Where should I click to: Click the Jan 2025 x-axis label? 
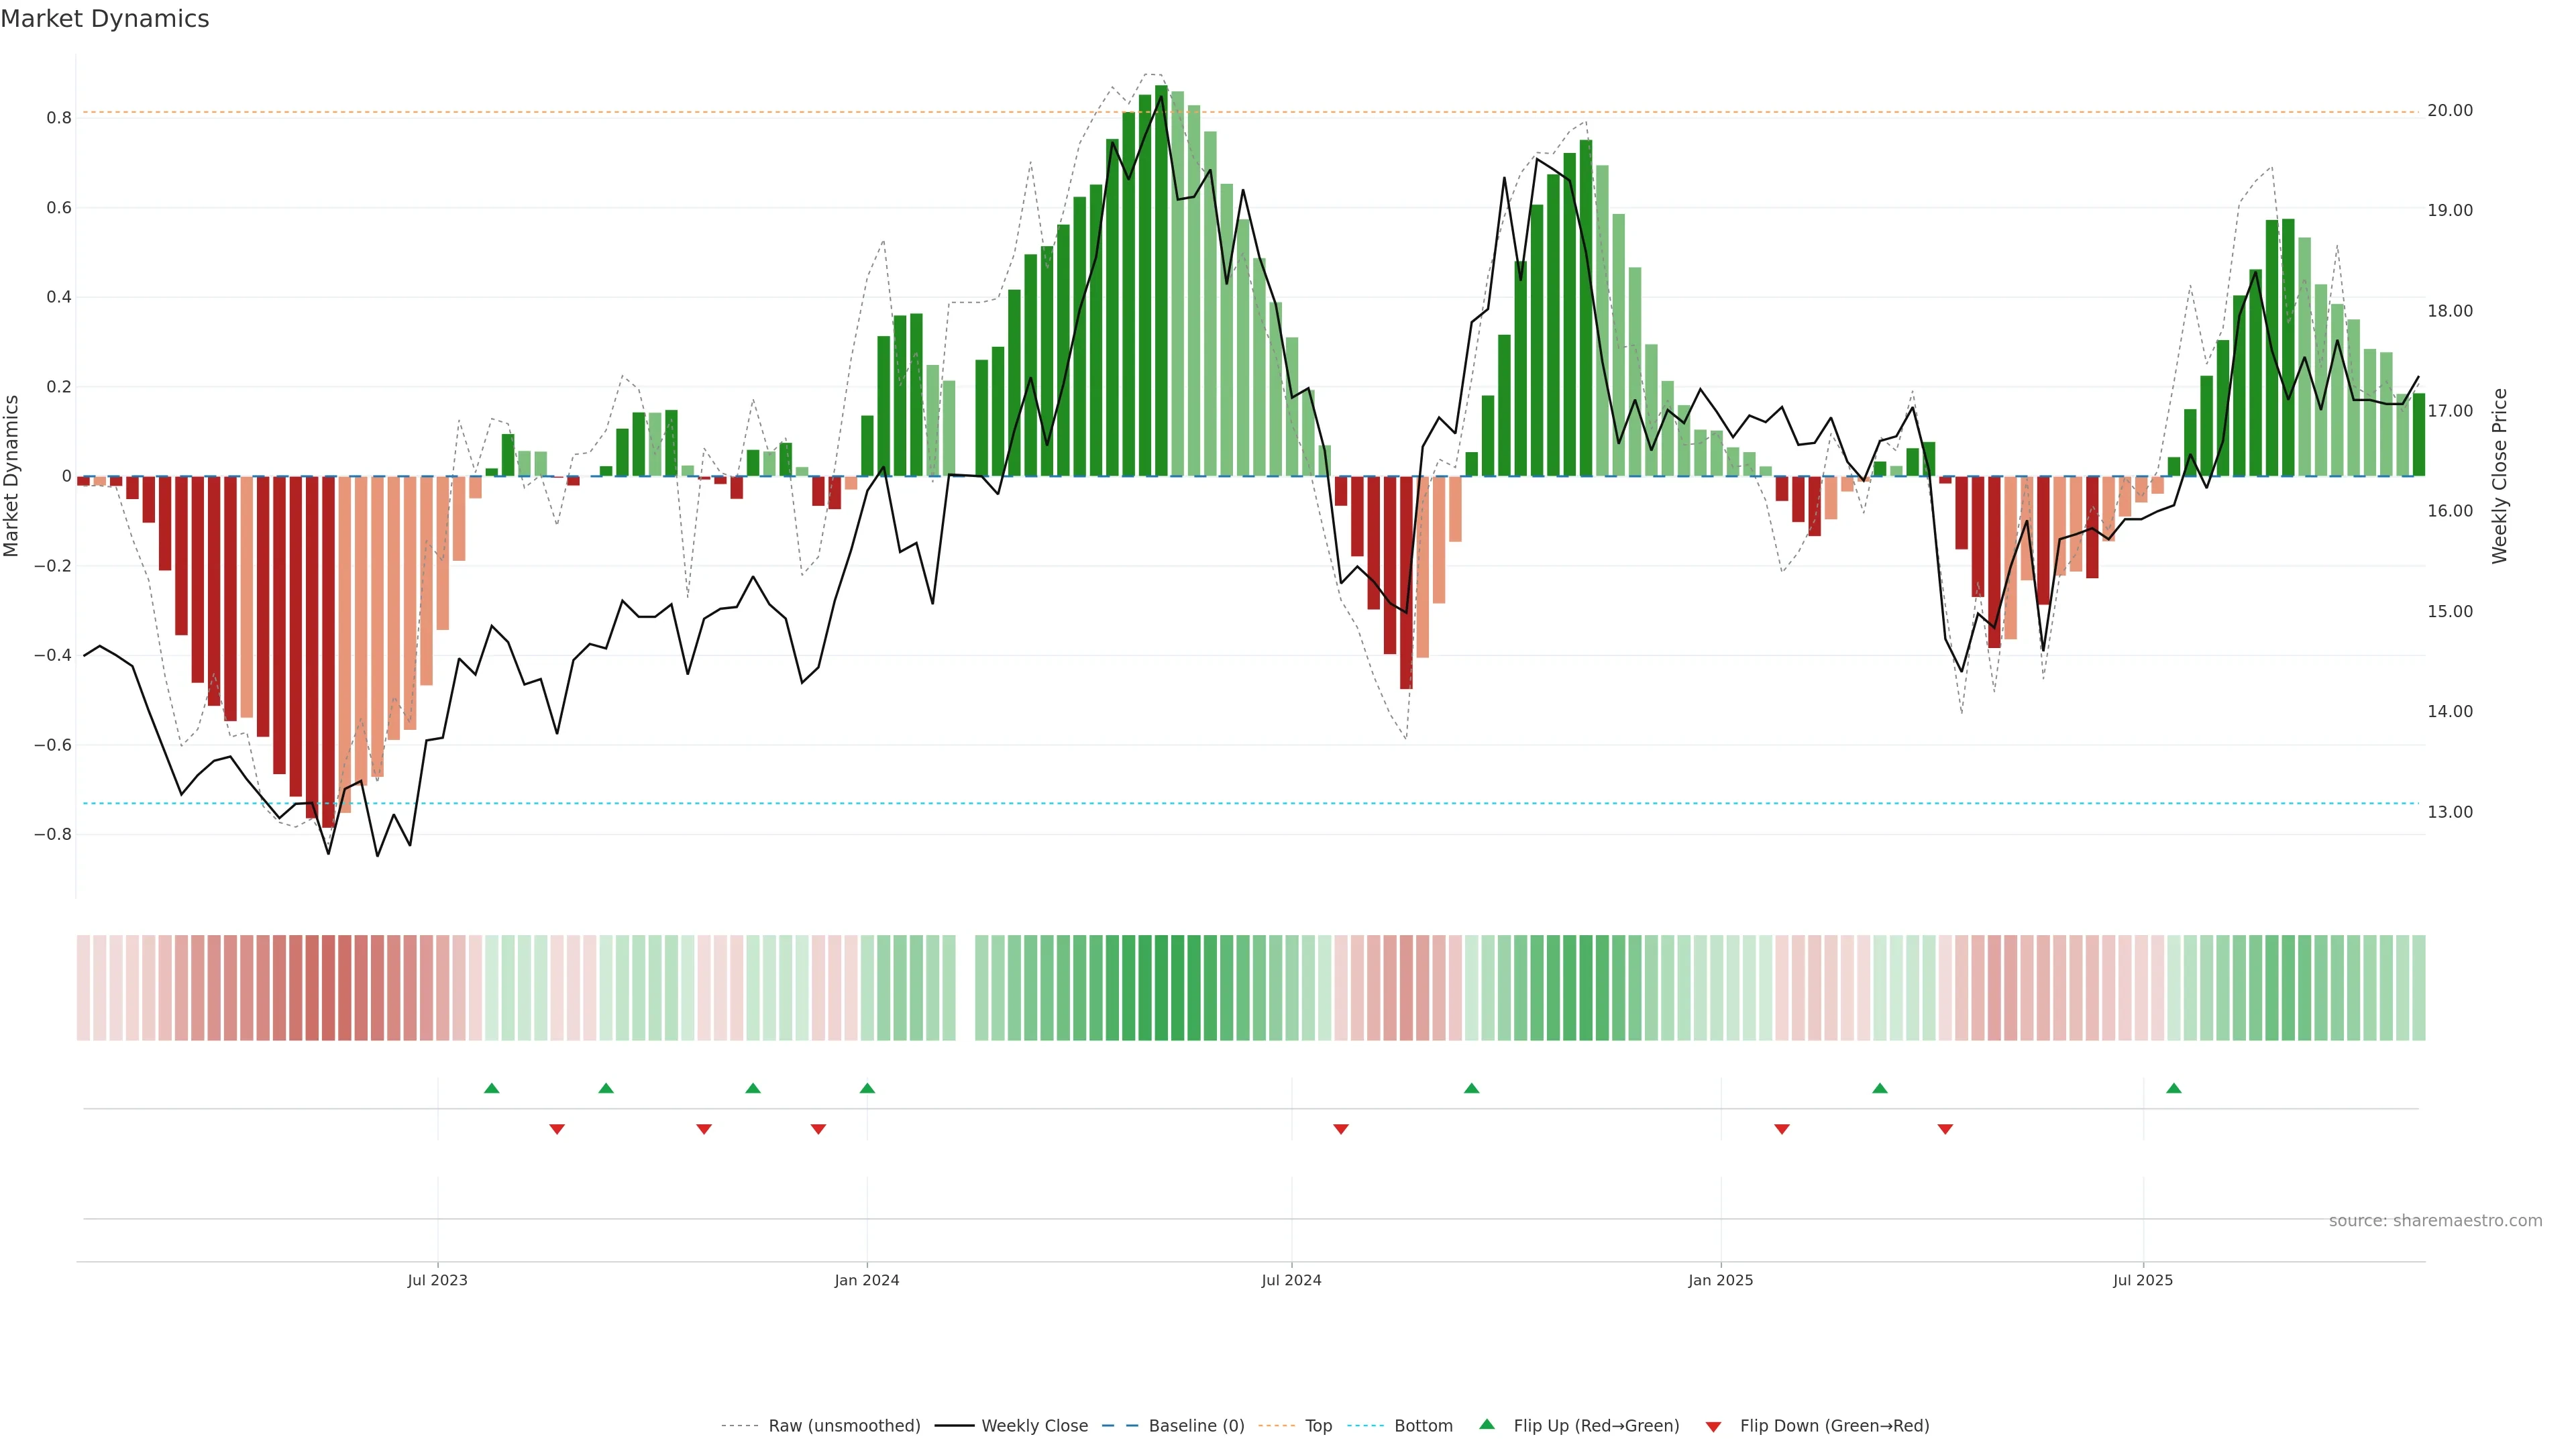coord(1720,1280)
